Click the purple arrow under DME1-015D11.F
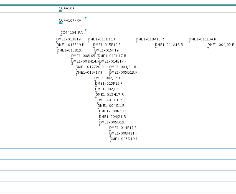Screen dimensions: 236x194 tap(89, 42)
